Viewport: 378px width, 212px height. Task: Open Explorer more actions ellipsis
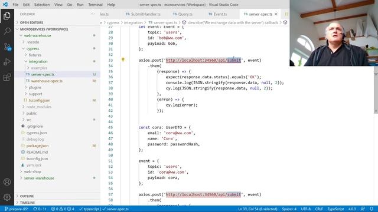[x=93, y=14]
